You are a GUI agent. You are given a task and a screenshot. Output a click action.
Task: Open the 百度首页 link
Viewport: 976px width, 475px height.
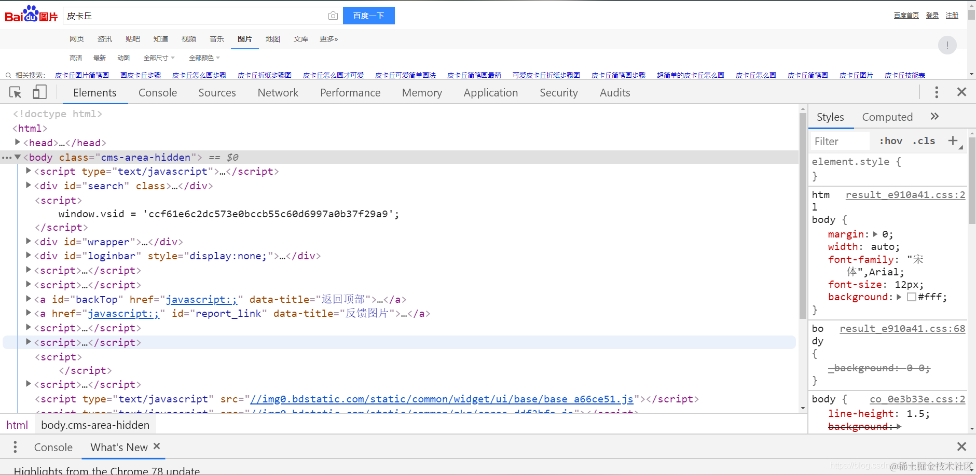click(906, 16)
